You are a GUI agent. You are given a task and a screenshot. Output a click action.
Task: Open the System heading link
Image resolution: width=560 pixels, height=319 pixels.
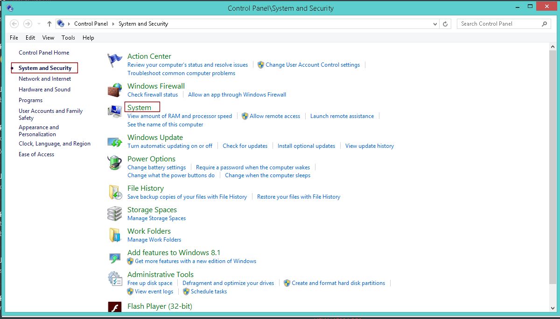[140, 108]
